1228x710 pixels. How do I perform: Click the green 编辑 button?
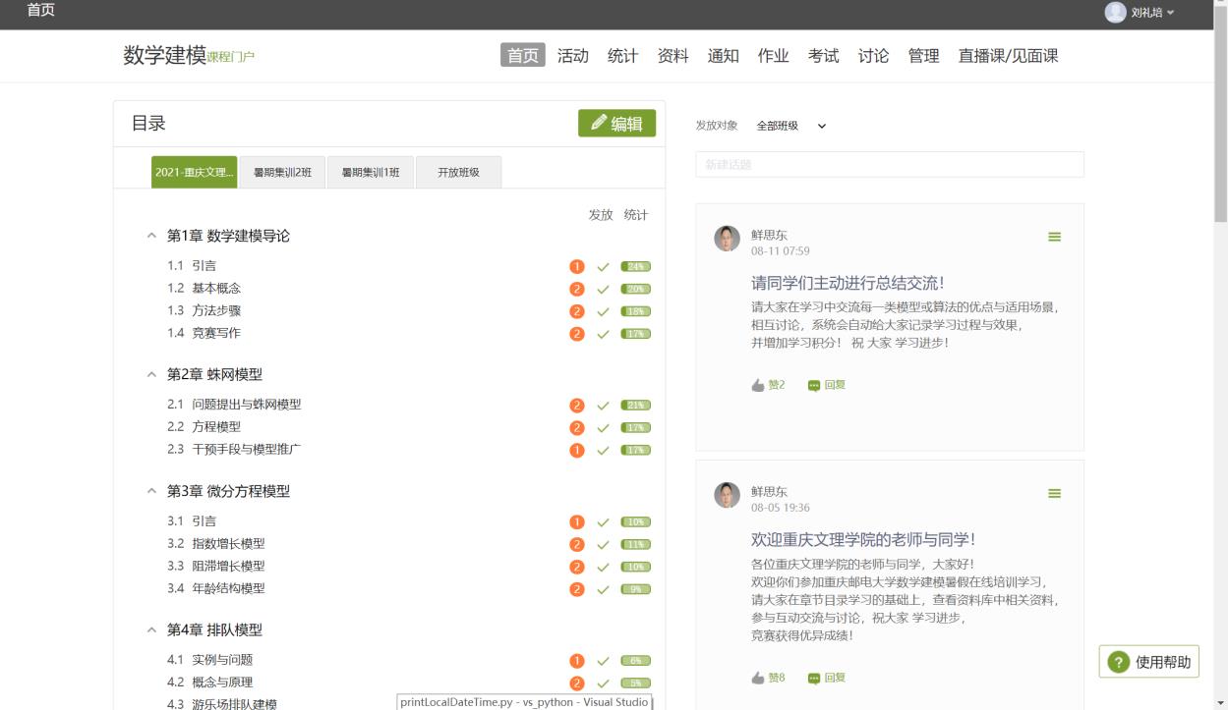click(616, 123)
